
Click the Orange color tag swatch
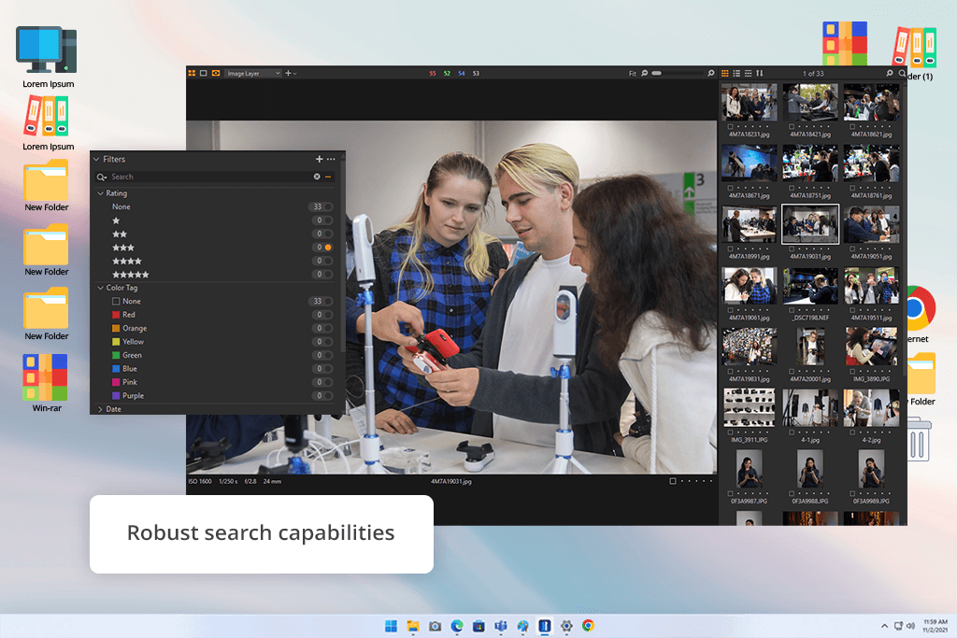click(116, 328)
